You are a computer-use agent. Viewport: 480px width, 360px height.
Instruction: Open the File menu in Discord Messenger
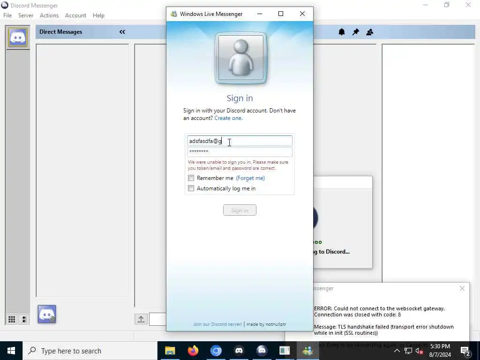point(7,15)
